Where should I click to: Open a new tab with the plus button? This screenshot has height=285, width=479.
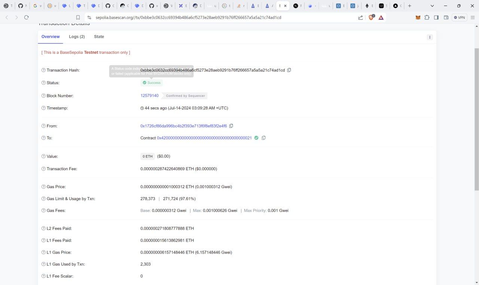410,6
